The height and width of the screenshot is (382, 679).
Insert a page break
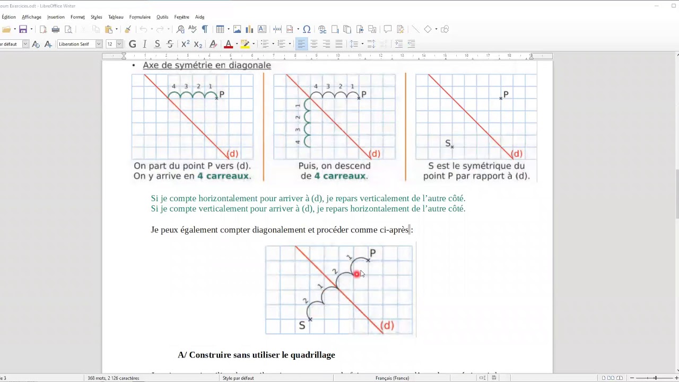(x=277, y=30)
